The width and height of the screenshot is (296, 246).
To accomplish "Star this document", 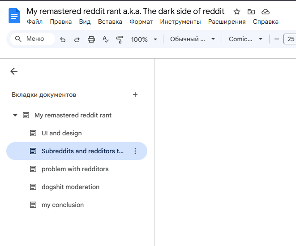I will coord(237,12).
